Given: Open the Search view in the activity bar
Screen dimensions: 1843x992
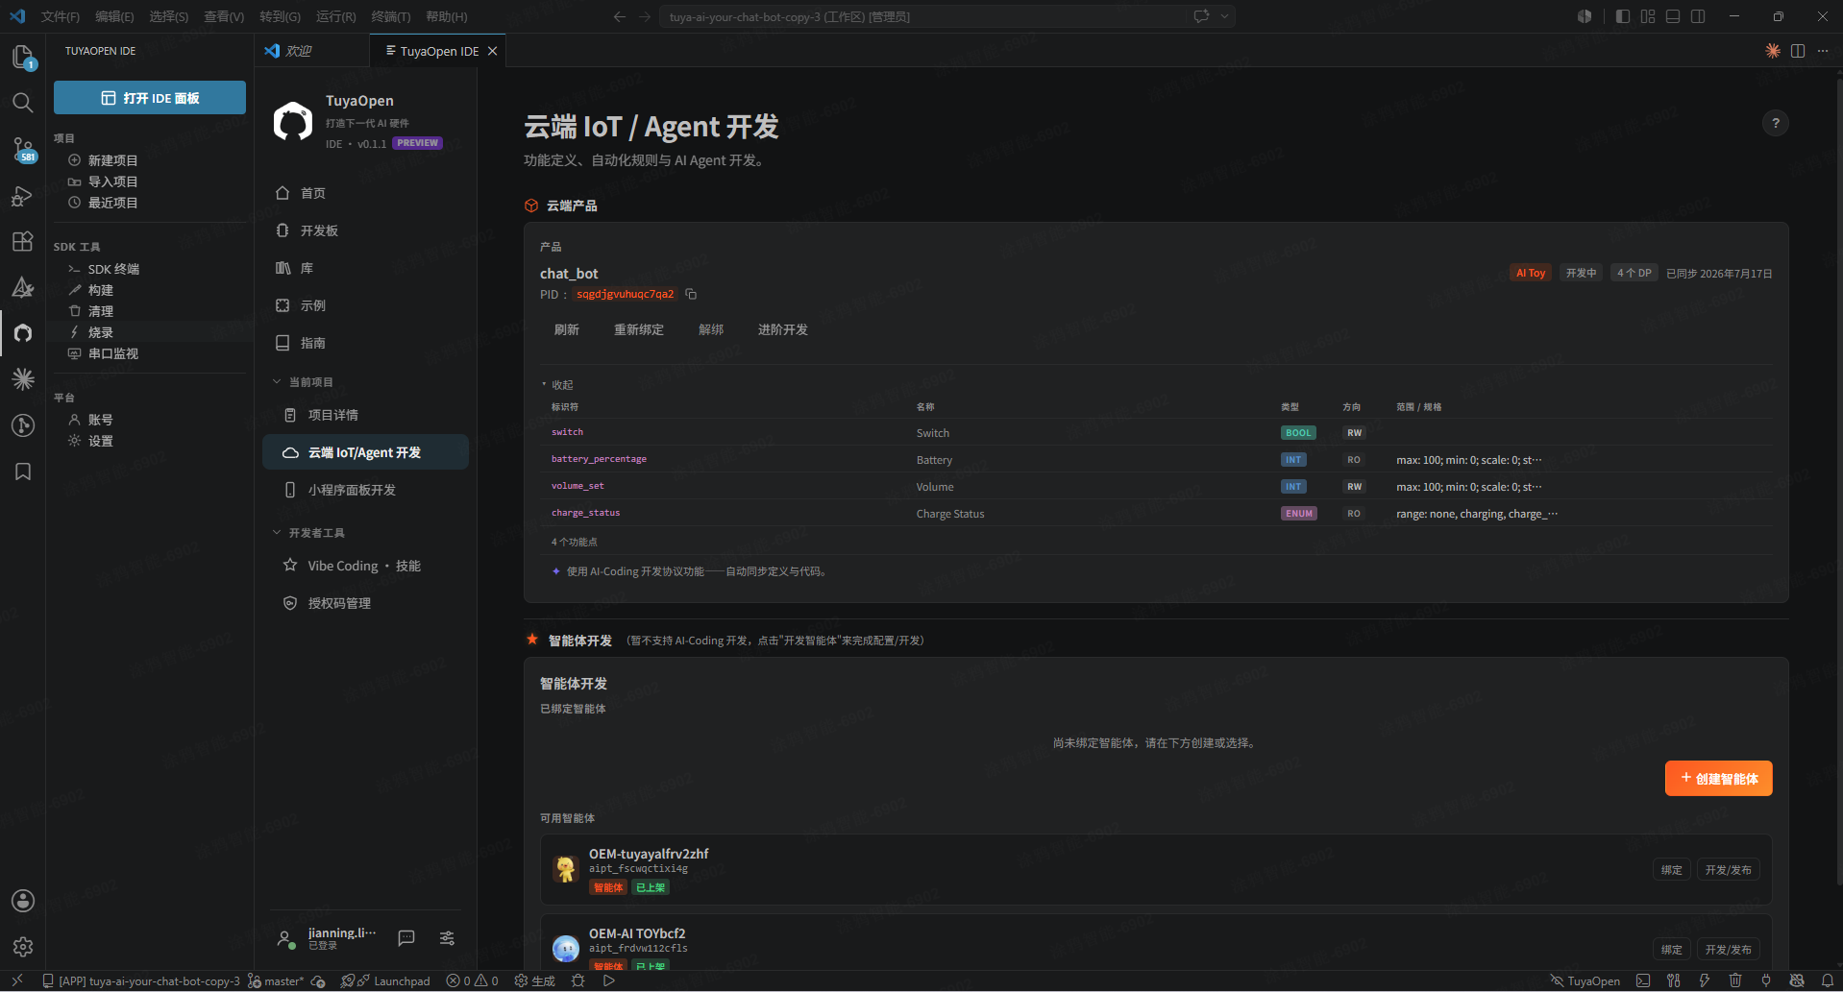Looking at the screenshot, I should (x=23, y=102).
